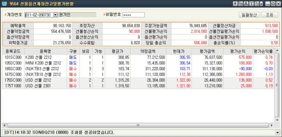Click average price 1,315.20 cell
The image size is (282, 137).
click(x=117, y=80)
